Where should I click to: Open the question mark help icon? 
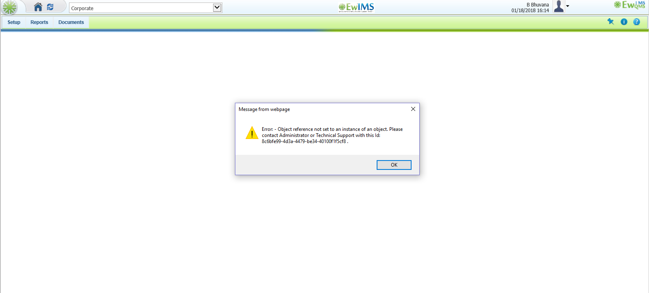(x=636, y=22)
